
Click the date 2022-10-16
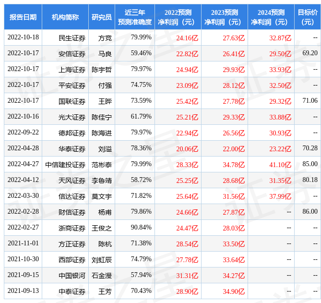tap(23, 116)
